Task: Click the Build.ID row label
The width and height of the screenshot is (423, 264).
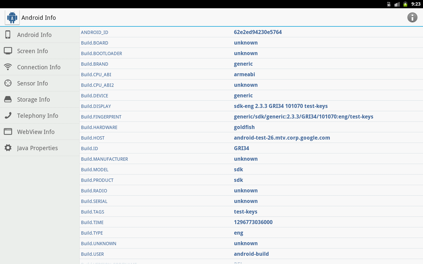Action: 90,148
